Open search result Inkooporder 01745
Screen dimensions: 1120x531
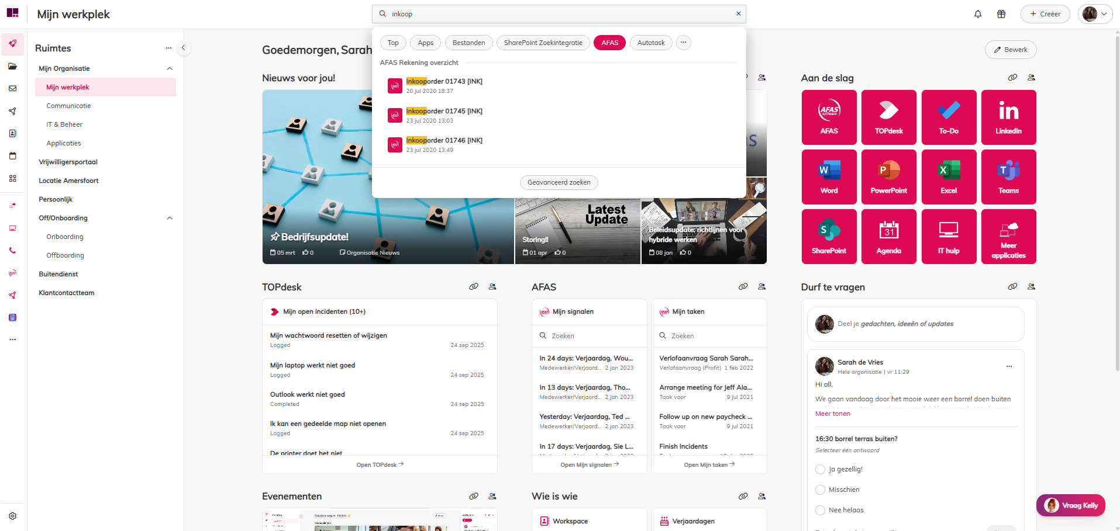point(559,116)
